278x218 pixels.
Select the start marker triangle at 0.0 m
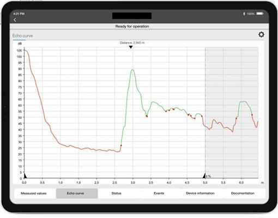pyautogui.click(x=26, y=175)
